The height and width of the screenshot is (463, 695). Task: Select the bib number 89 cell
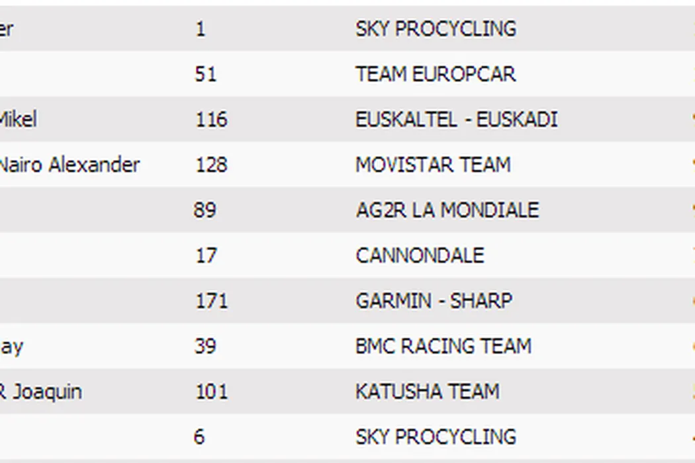coord(206,210)
